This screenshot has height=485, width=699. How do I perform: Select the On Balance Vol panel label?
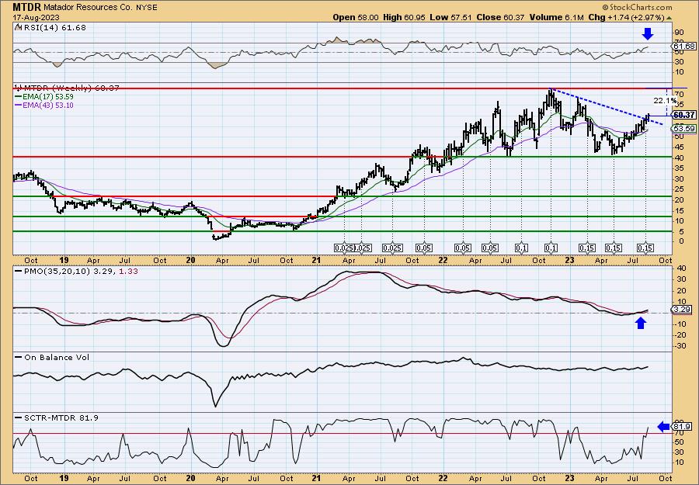coord(52,357)
